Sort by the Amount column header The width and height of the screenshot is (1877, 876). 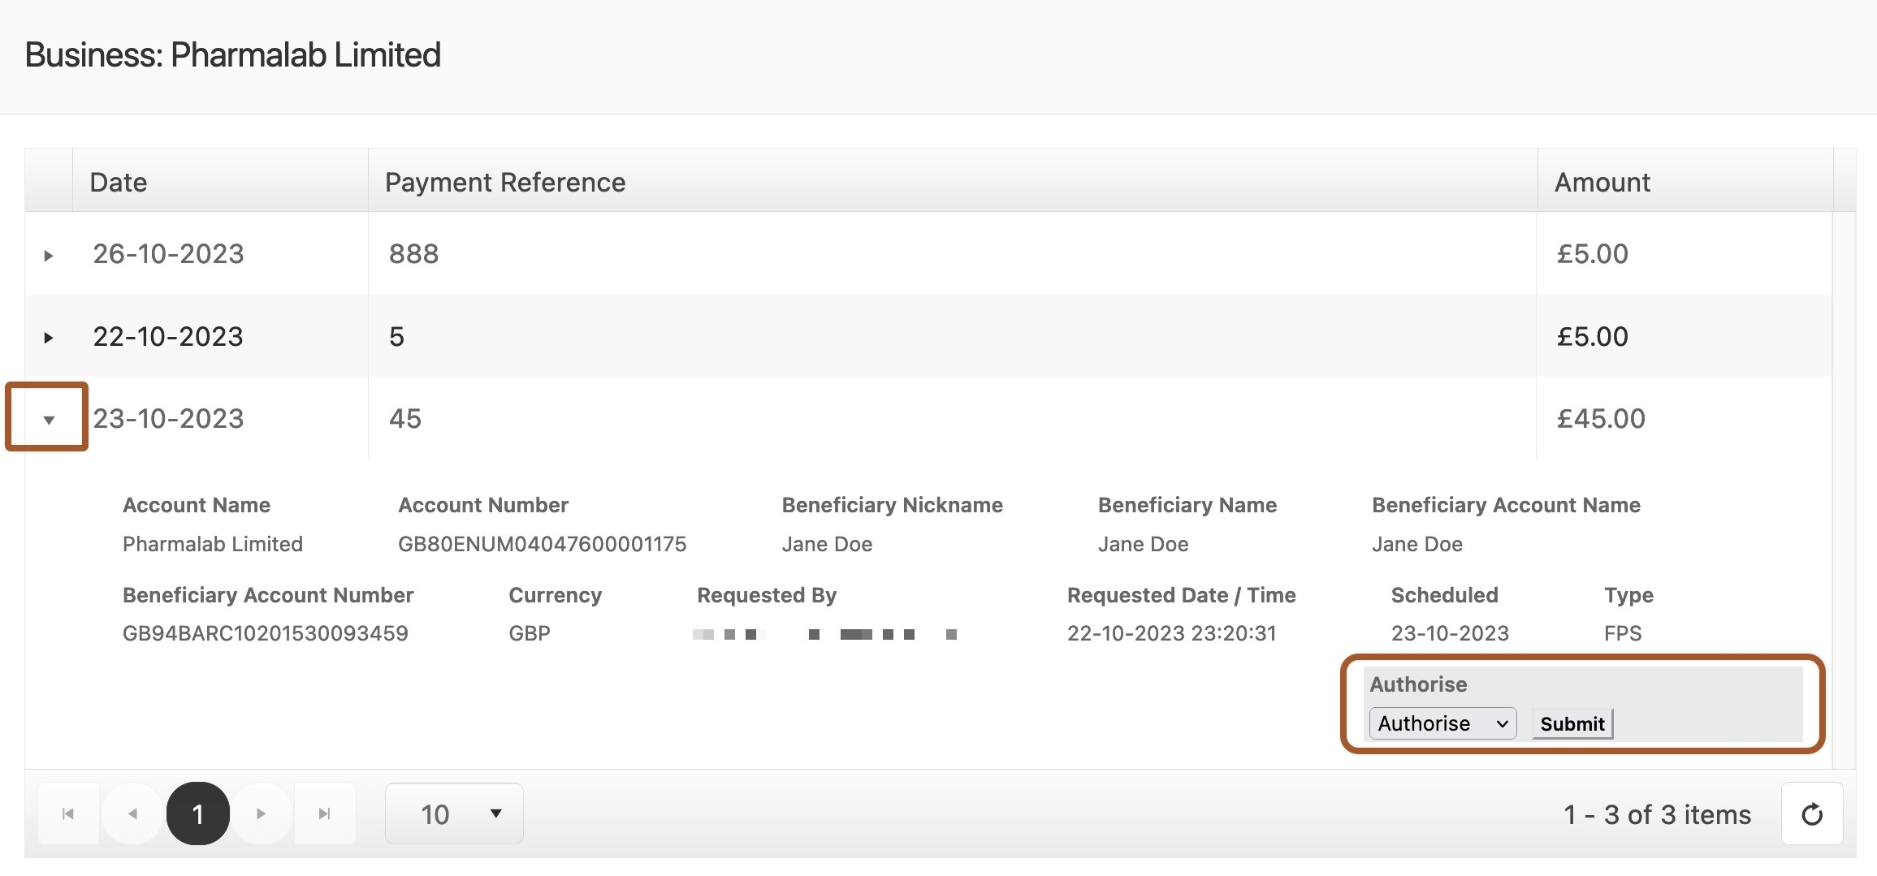coord(1602,183)
